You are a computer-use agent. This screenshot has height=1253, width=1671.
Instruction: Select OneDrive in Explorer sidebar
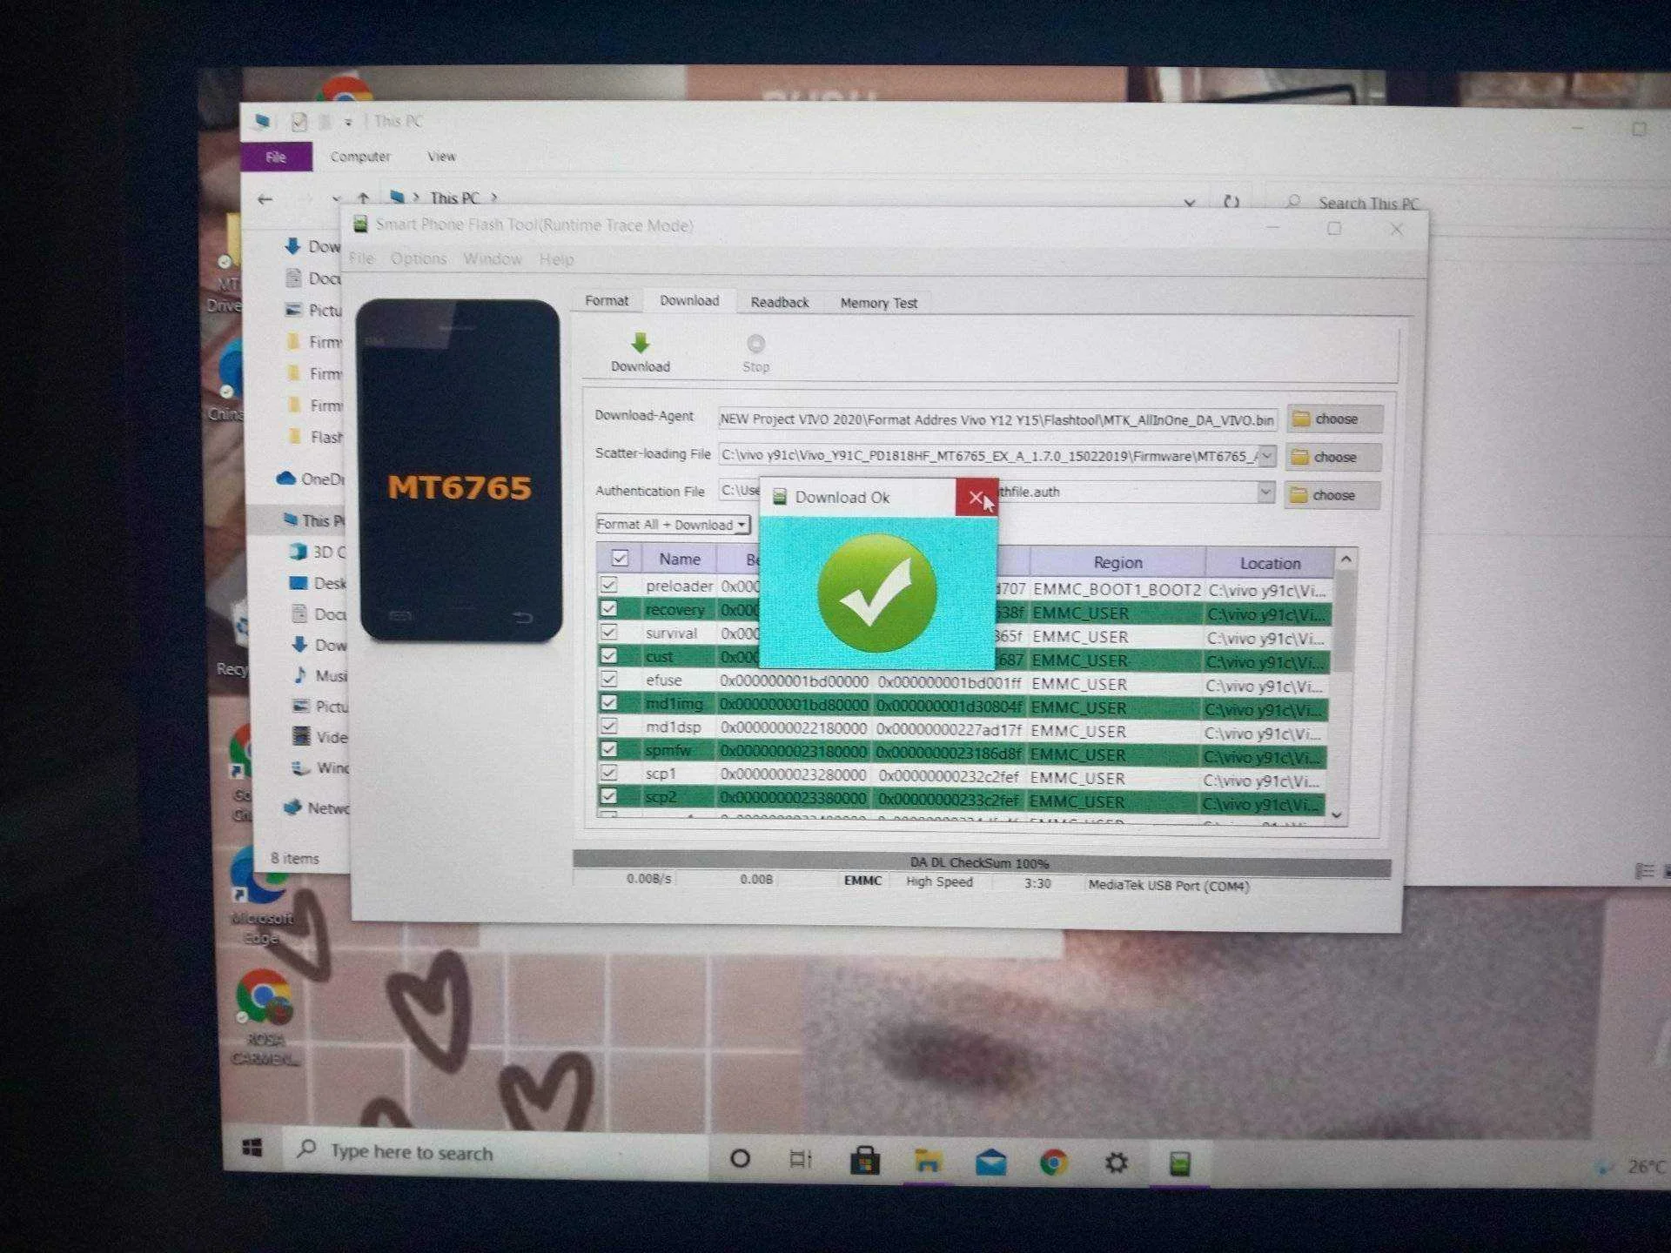[311, 479]
